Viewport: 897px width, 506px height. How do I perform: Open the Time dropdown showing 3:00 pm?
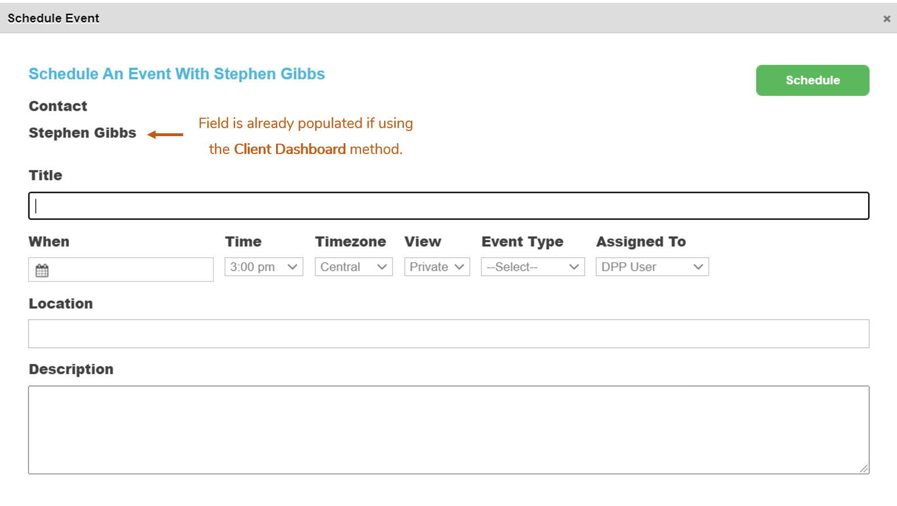click(264, 267)
